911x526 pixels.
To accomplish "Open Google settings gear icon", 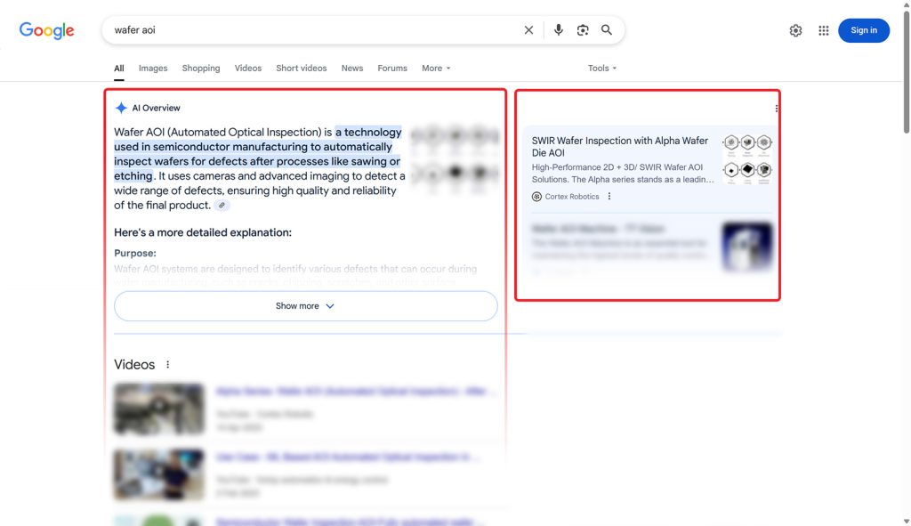I will click(x=795, y=31).
